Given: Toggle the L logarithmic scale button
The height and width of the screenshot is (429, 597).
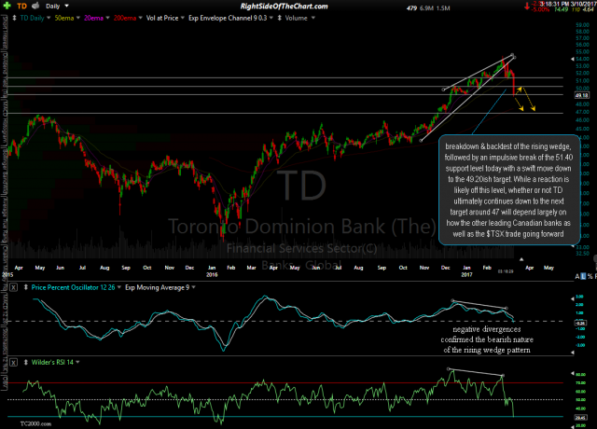Looking at the screenshot, I should click(583, 276).
